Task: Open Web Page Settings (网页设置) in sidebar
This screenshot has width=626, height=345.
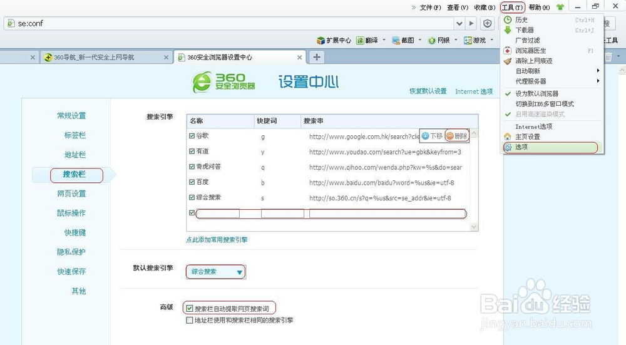Action: coord(71,193)
